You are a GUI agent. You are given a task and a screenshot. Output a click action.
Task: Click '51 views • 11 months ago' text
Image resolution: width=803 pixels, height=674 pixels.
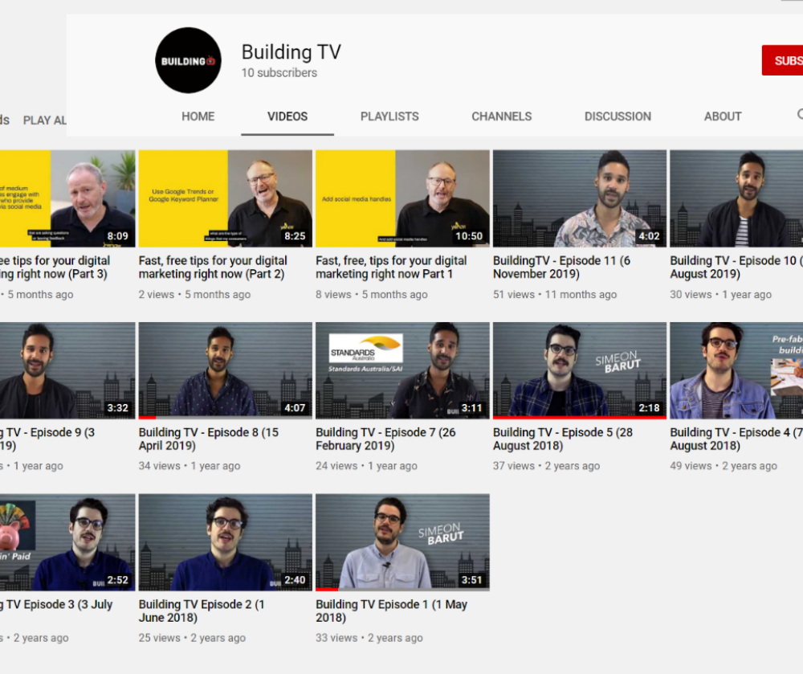click(555, 295)
